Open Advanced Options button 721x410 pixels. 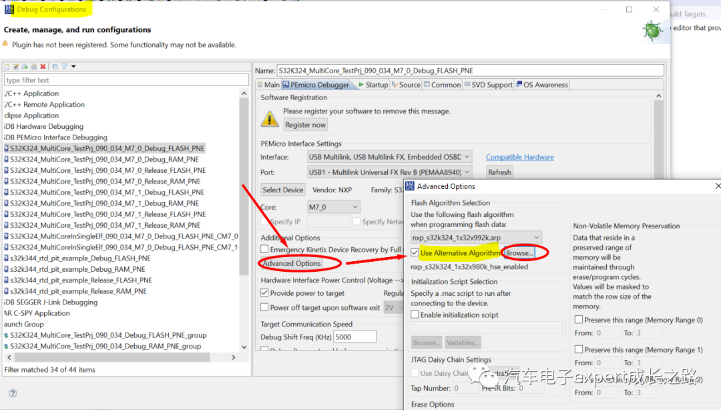pyautogui.click(x=292, y=263)
